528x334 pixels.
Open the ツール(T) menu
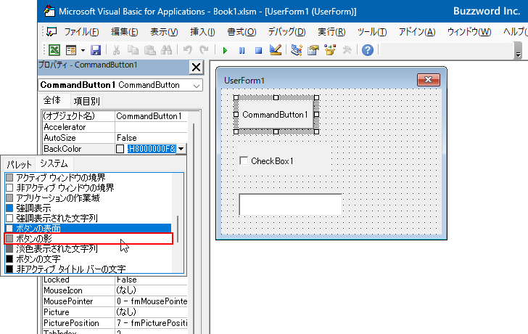coord(372,32)
